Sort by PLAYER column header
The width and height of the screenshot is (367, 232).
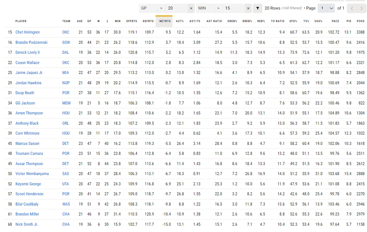(21, 21)
